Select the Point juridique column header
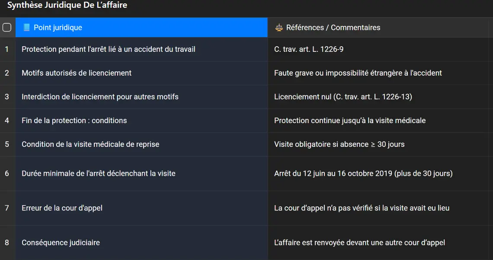493x260 pixels. coord(141,28)
